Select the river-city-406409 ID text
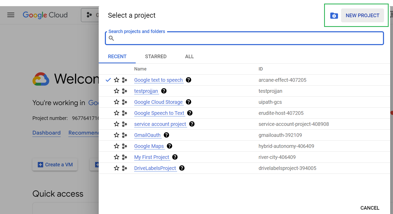Screen dimensions: 393x214 point(277,157)
